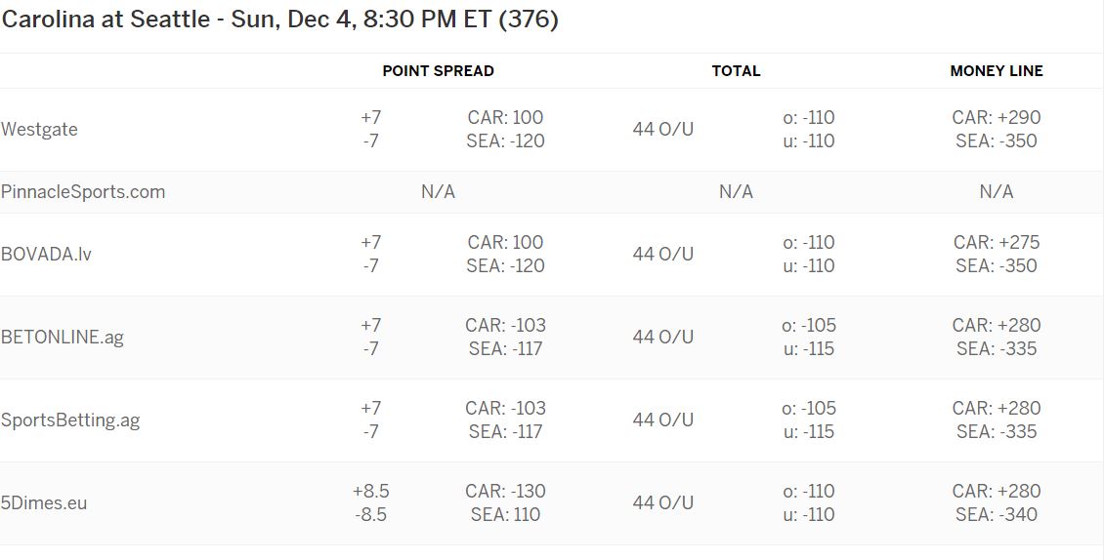Select BOVADA.lv money line CAR: +275
Image resolution: width=1104 pixels, height=560 pixels.
pos(997,242)
